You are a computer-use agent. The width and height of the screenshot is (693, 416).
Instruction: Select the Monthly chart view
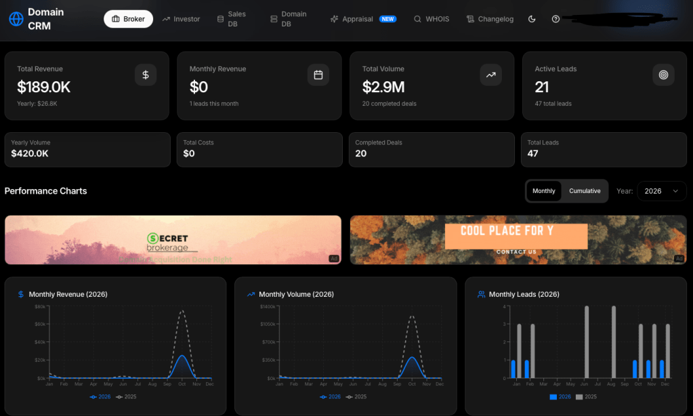coord(544,191)
